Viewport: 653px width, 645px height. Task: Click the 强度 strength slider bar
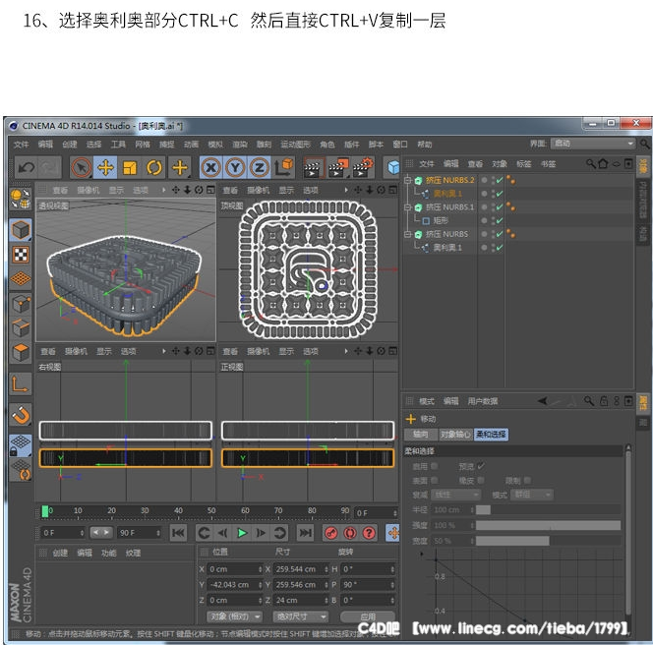(548, 525)
